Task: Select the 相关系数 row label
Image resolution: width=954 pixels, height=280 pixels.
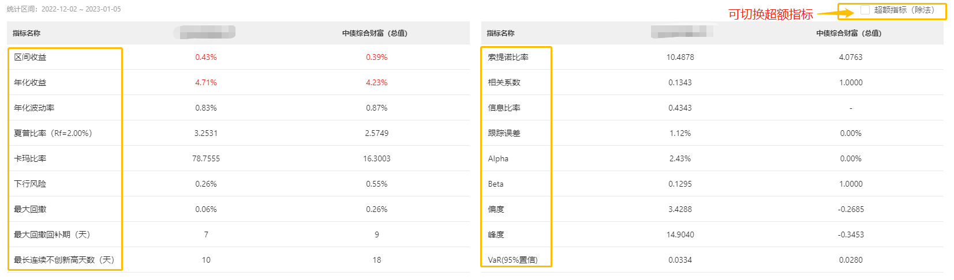Action: (x=504, y=82)
